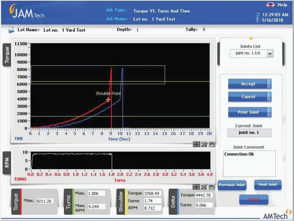Open the Joints List dropdown arrow

(x=270, y=54)
